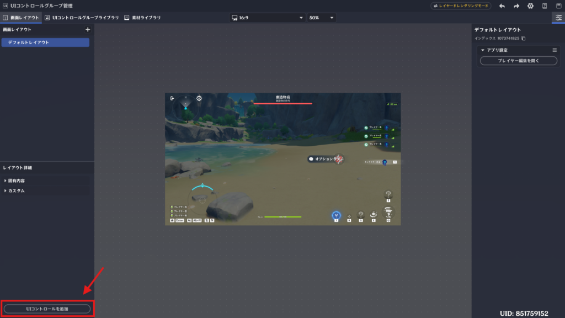Screen dimensions: 565x318
Task: Click the exit icon in the game preview
Action: click(172, 98)
